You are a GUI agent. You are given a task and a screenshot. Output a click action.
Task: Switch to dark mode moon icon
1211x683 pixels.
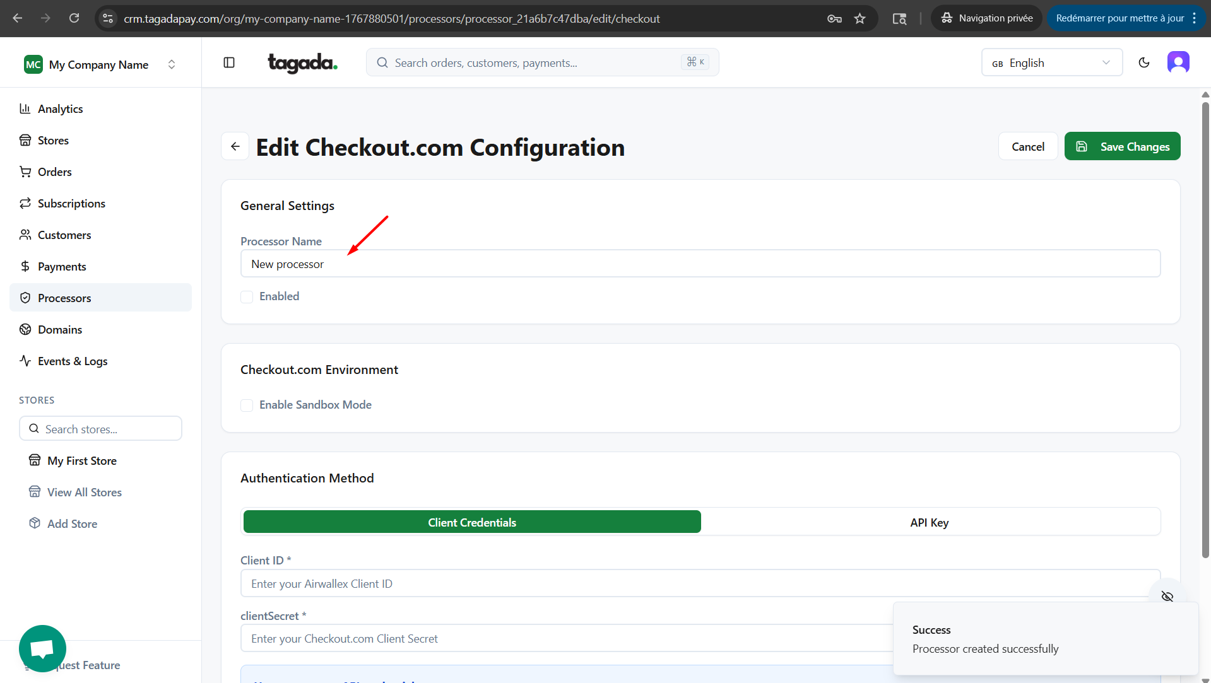pyautogui.click(x=1143, y=62)
